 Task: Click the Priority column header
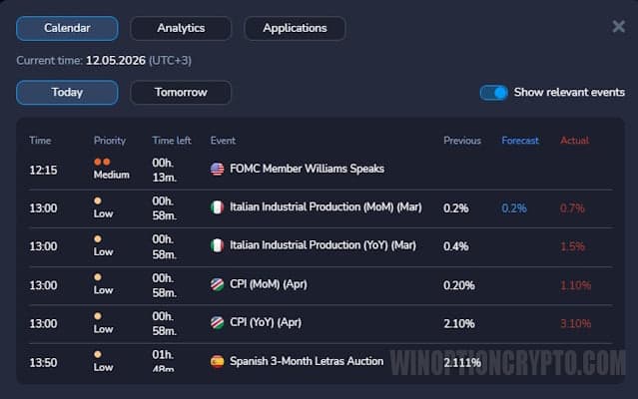tap(110, 141)
